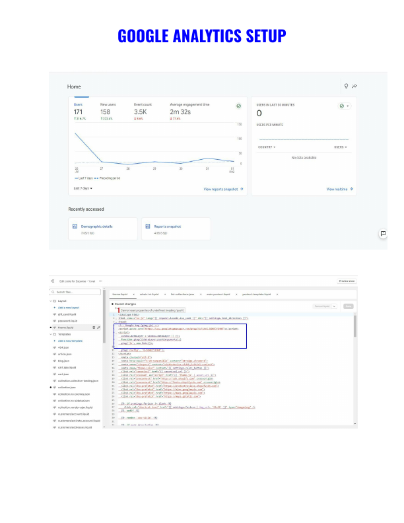Screen dimensions: 404x523
Task: Open gift_card.liquid file
Action: pos(67,314)
